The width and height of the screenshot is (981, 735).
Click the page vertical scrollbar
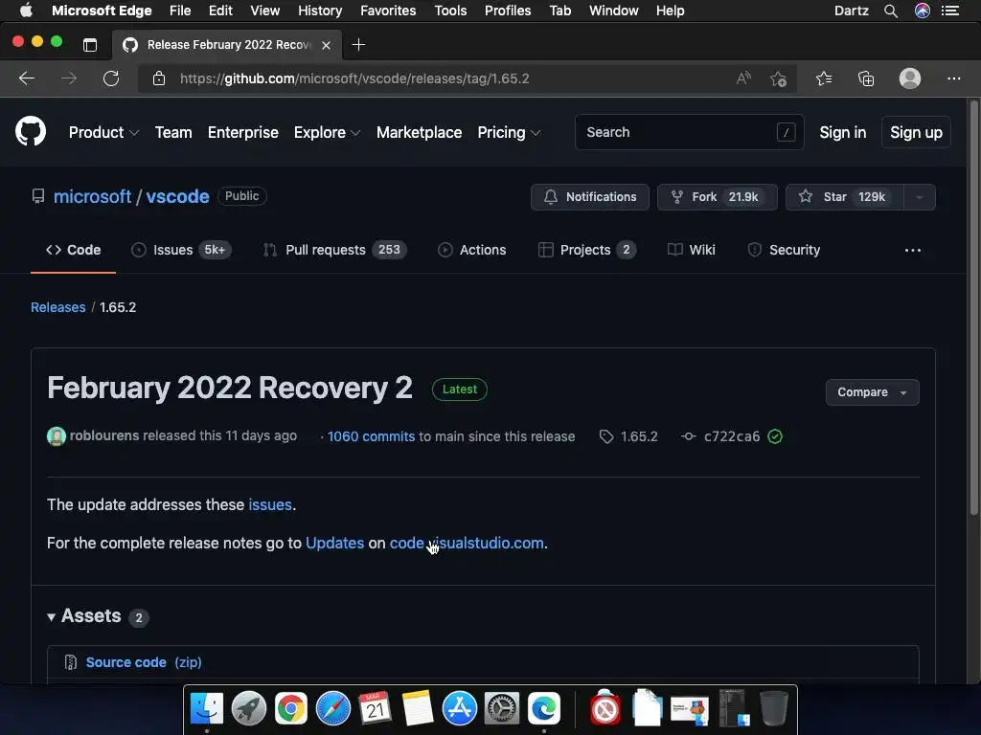pos(973,306)
